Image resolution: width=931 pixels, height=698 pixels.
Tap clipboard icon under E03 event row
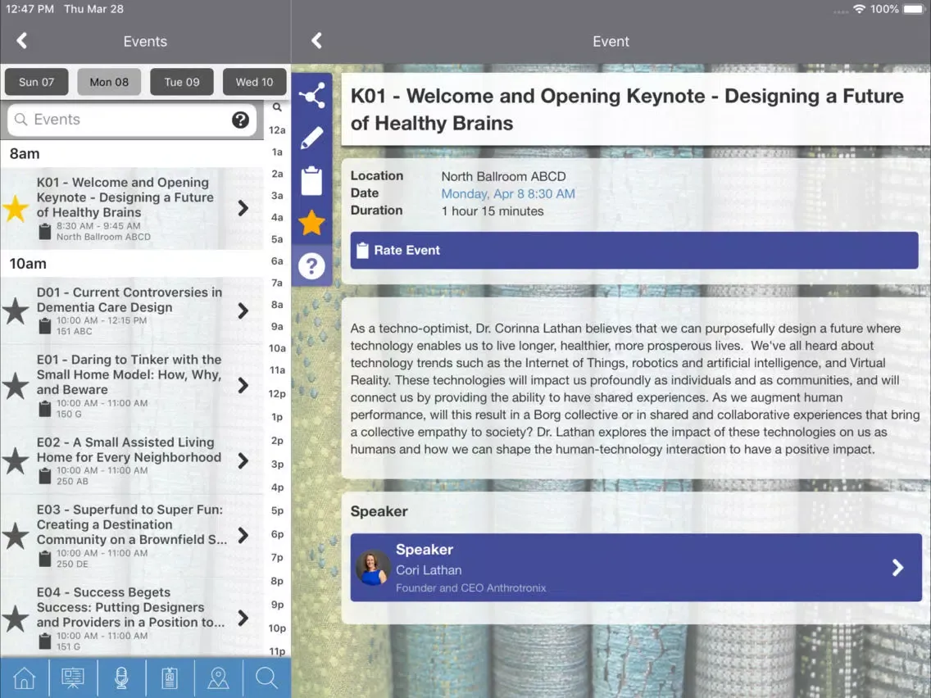pyautogui.click(x=44, y=559)
